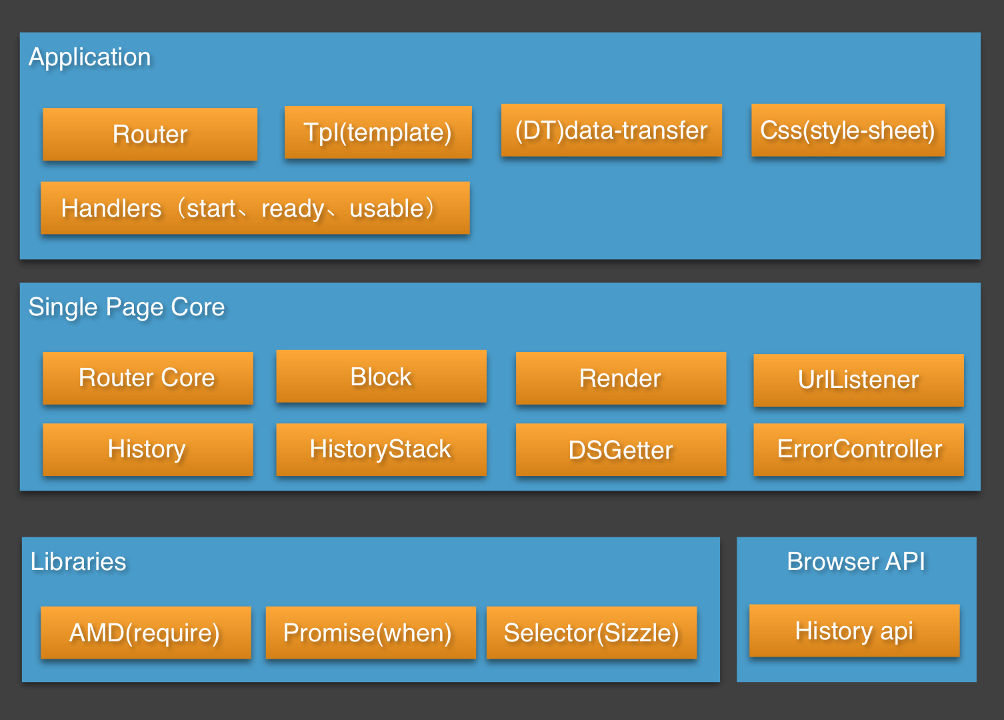Click the UrlListener block
The height and width of the screenshot is (720, 1004).
tap(858, 379)
